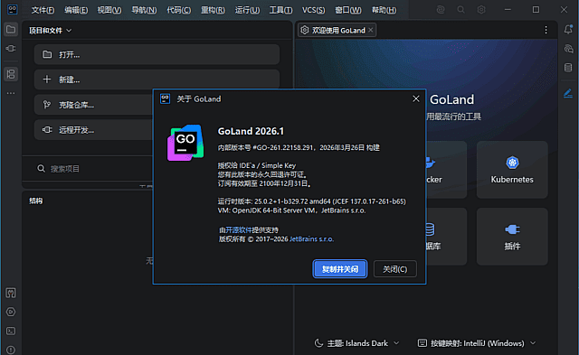This screenshot has width=579, height=355.
Task: Open the 代码(C) menu
Action: [179, 10]
